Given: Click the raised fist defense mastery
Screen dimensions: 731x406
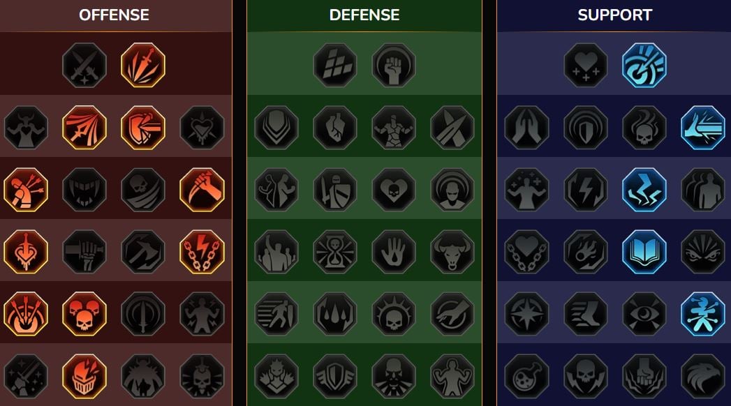Looking at the screenshot, I should coord(394,65).
